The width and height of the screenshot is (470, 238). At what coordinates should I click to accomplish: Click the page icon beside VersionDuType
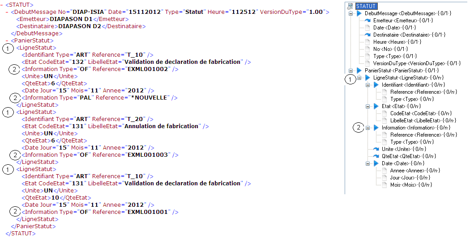368,63
